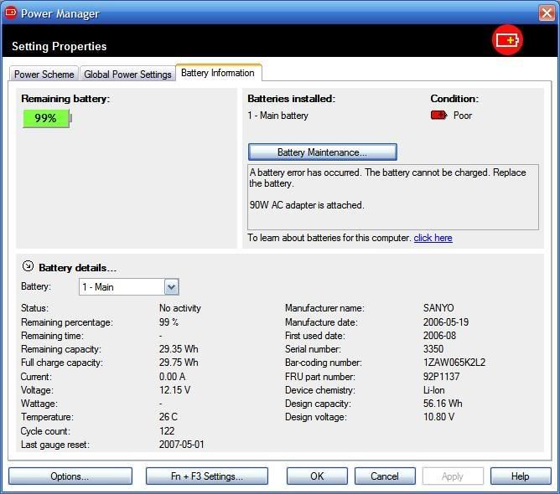Click the red battery icon in header
Viewport: 560px width, 494px height.
507,39
